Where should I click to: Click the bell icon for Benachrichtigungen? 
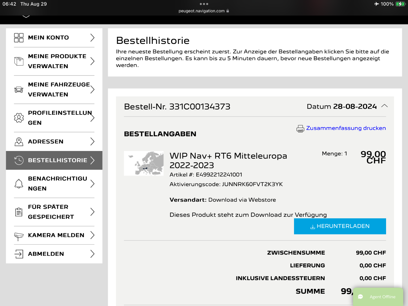point(19,184)
